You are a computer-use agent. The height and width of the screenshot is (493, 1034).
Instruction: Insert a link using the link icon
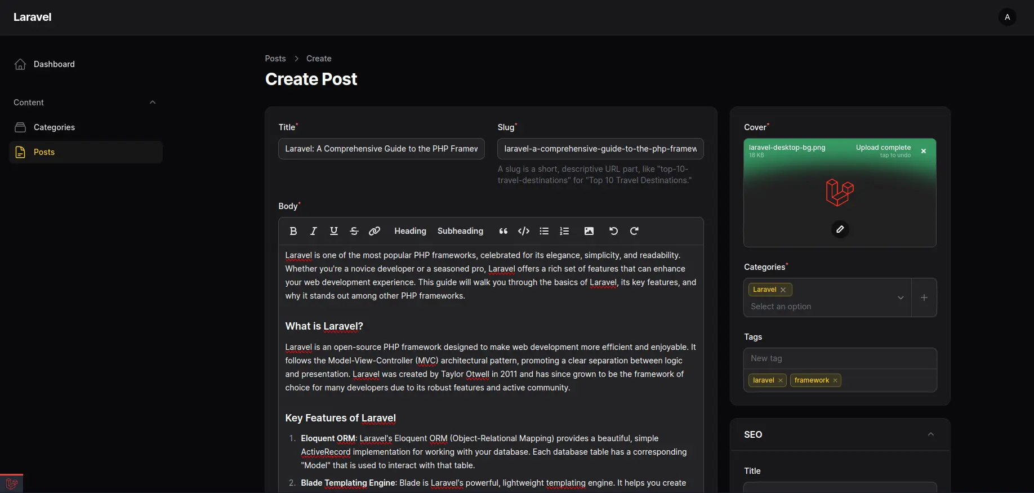[x=375, y=231]
